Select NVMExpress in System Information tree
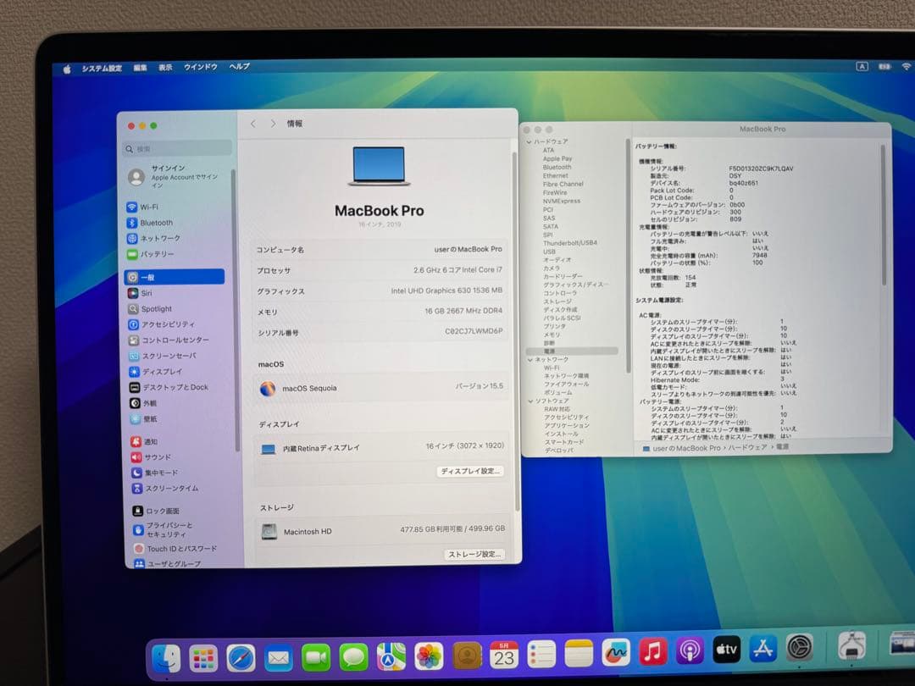 (562, 201)
